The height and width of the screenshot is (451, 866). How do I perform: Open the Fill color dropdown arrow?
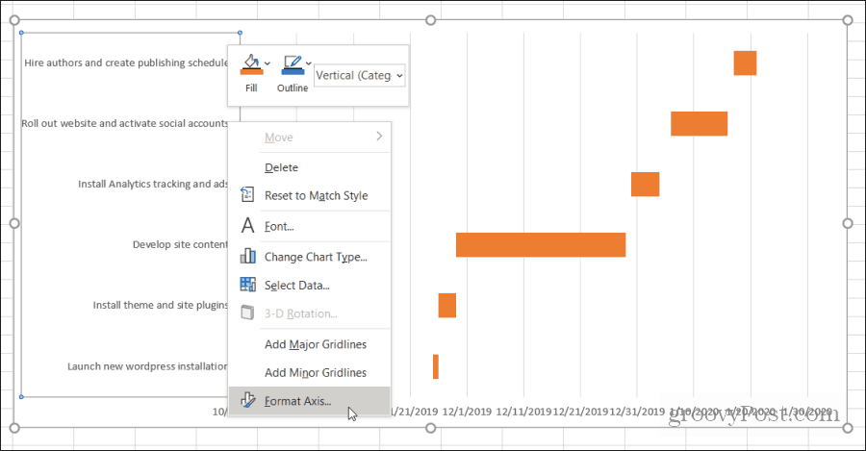click(267, 63)
